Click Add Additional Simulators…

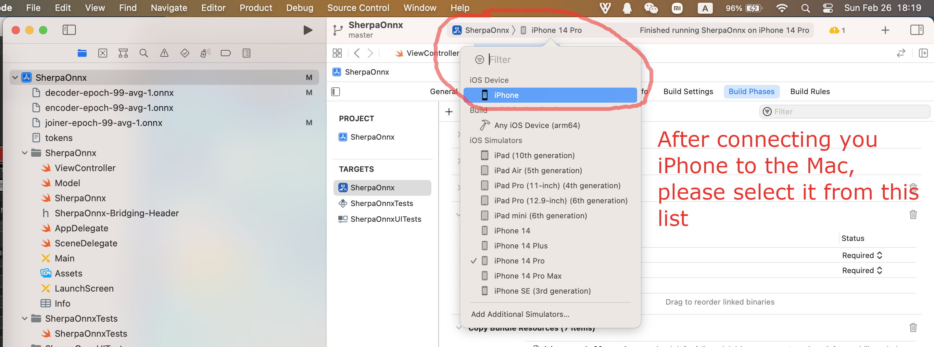[x=520, y=314]
